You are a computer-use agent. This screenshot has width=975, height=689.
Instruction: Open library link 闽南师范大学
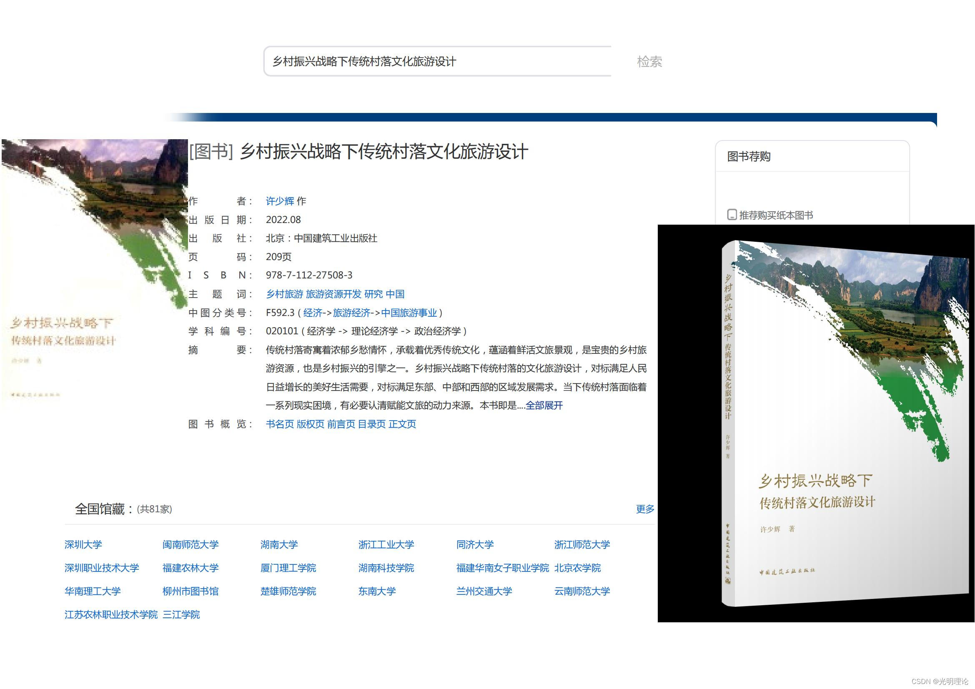point(190,544)
